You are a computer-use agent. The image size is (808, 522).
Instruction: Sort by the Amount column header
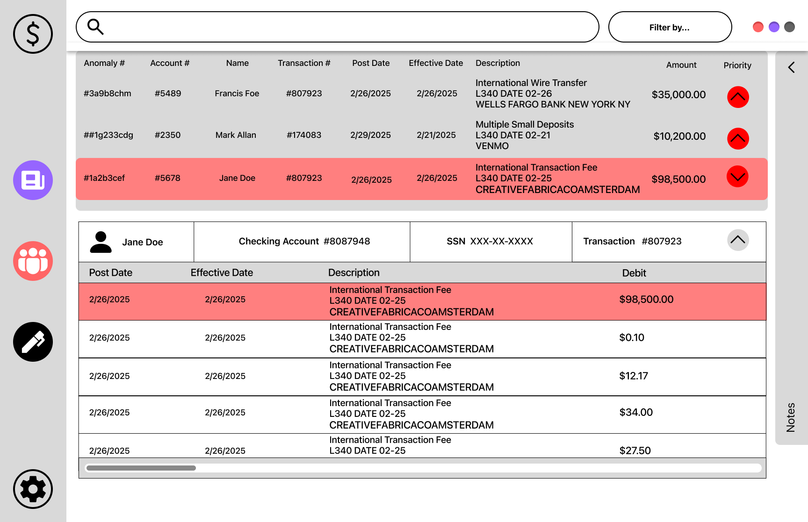[681, 65]
